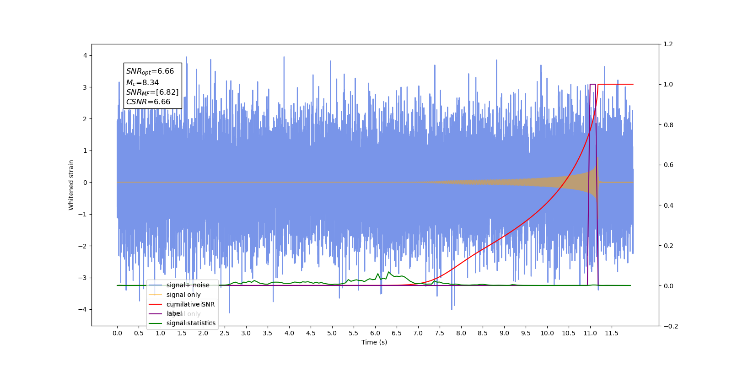Click the 0.0 tick label on time axis
This screenshot has height=366, width=732.
pyautogui.click(x=117, y=333)
